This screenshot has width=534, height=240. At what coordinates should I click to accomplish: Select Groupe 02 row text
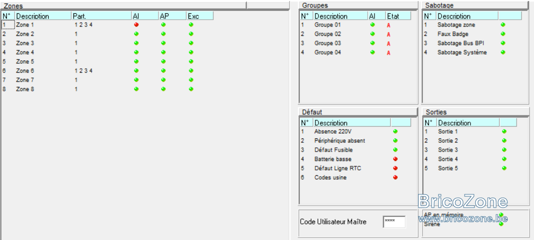coord(328,34)
